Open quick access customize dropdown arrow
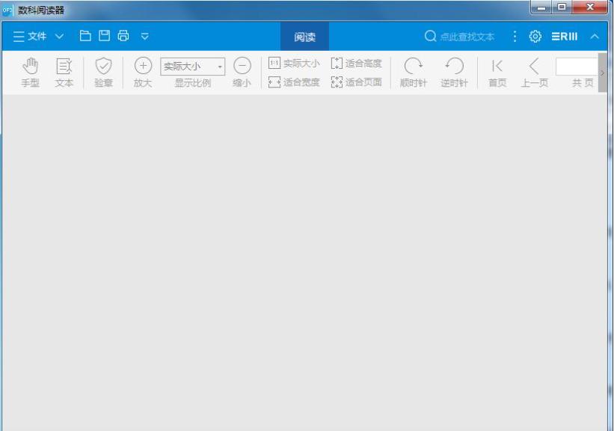Screen dimensions: 614x431 144,37
